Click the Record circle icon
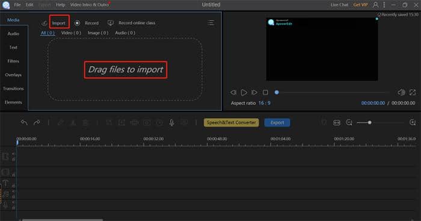 [x=77, y=23]
